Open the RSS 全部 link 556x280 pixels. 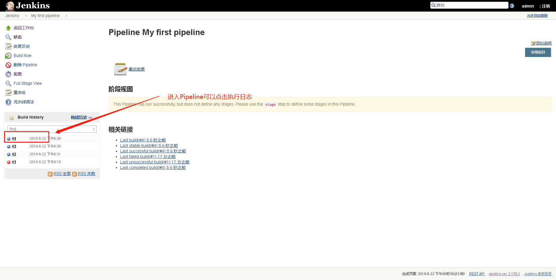click(62, 174)
